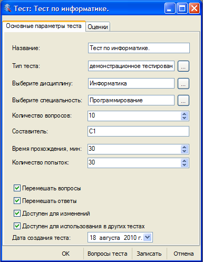Click the application icon in title bar
This screenshot has height=262, width=203.
click(x=7, y=8)
